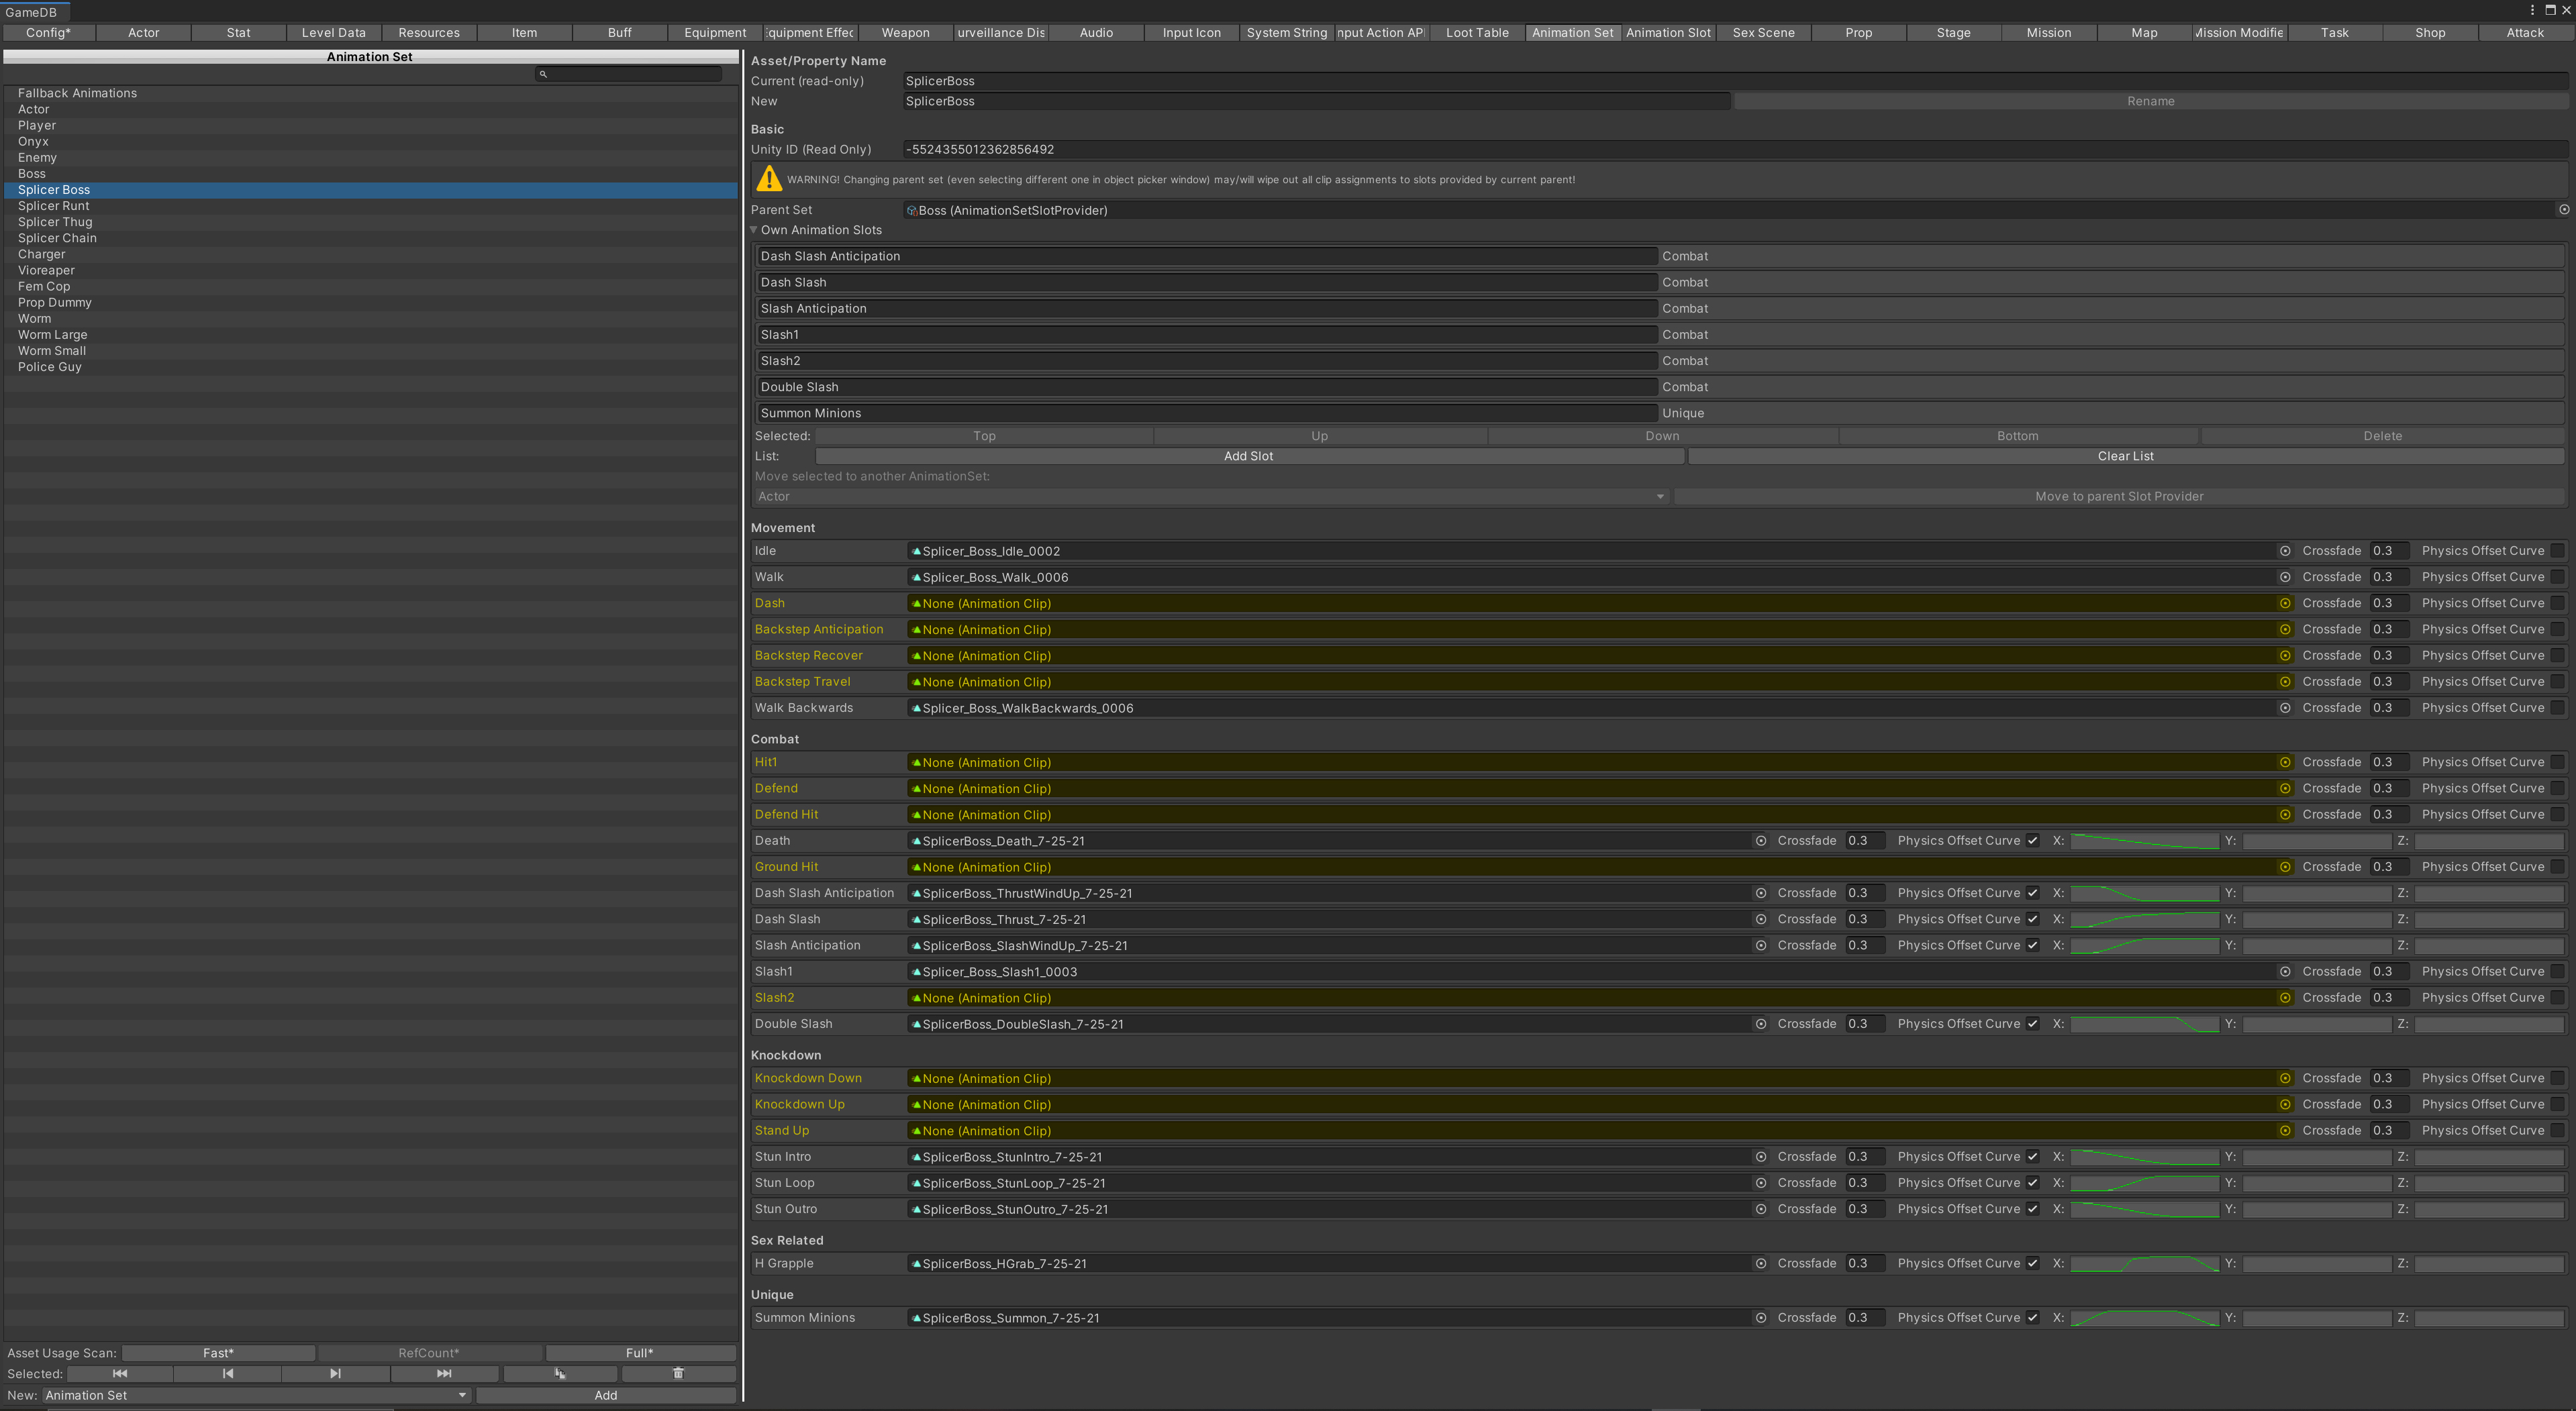Edit the X offset curve for Death
Screen dimensions: 2576x1411
(x=2144, y=841)
